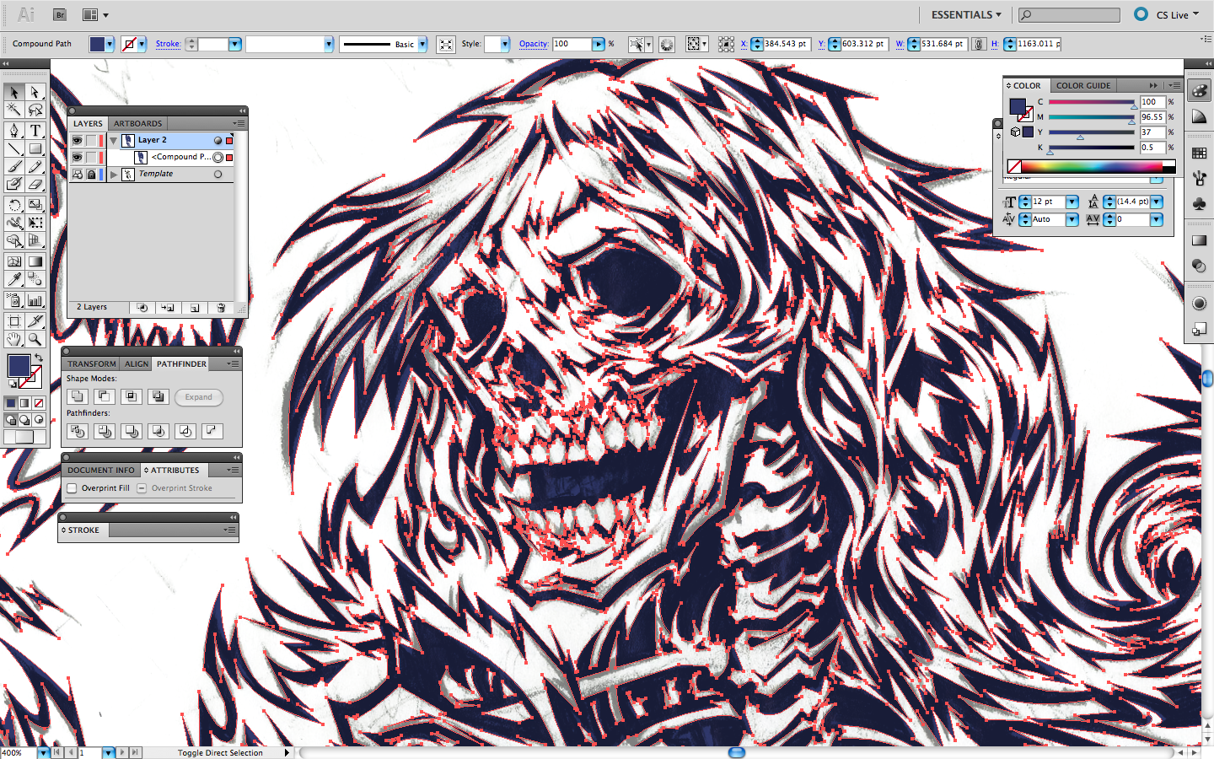Screen dimensions: 1214x759
Task: Open fill color dropdown in control bar
Action: pos(110,44)
